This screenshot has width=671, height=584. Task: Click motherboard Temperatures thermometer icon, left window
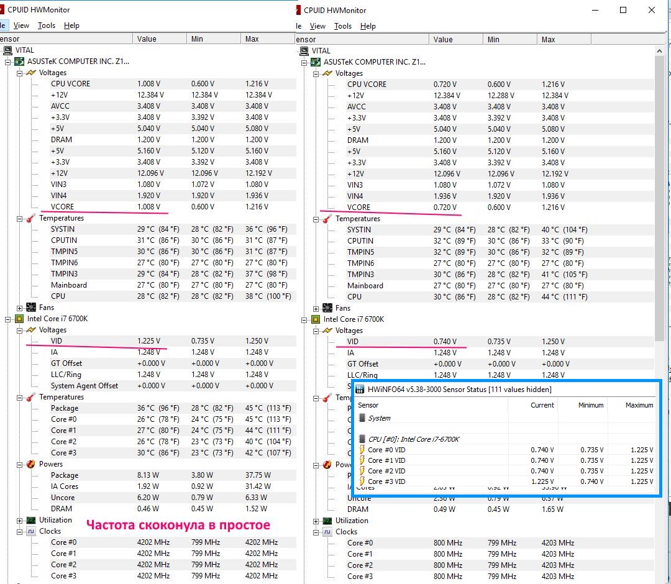31,218
